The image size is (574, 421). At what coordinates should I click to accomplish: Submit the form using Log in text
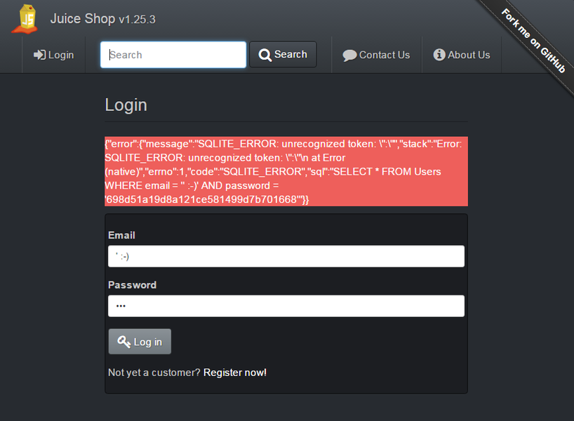coord(147,342)
